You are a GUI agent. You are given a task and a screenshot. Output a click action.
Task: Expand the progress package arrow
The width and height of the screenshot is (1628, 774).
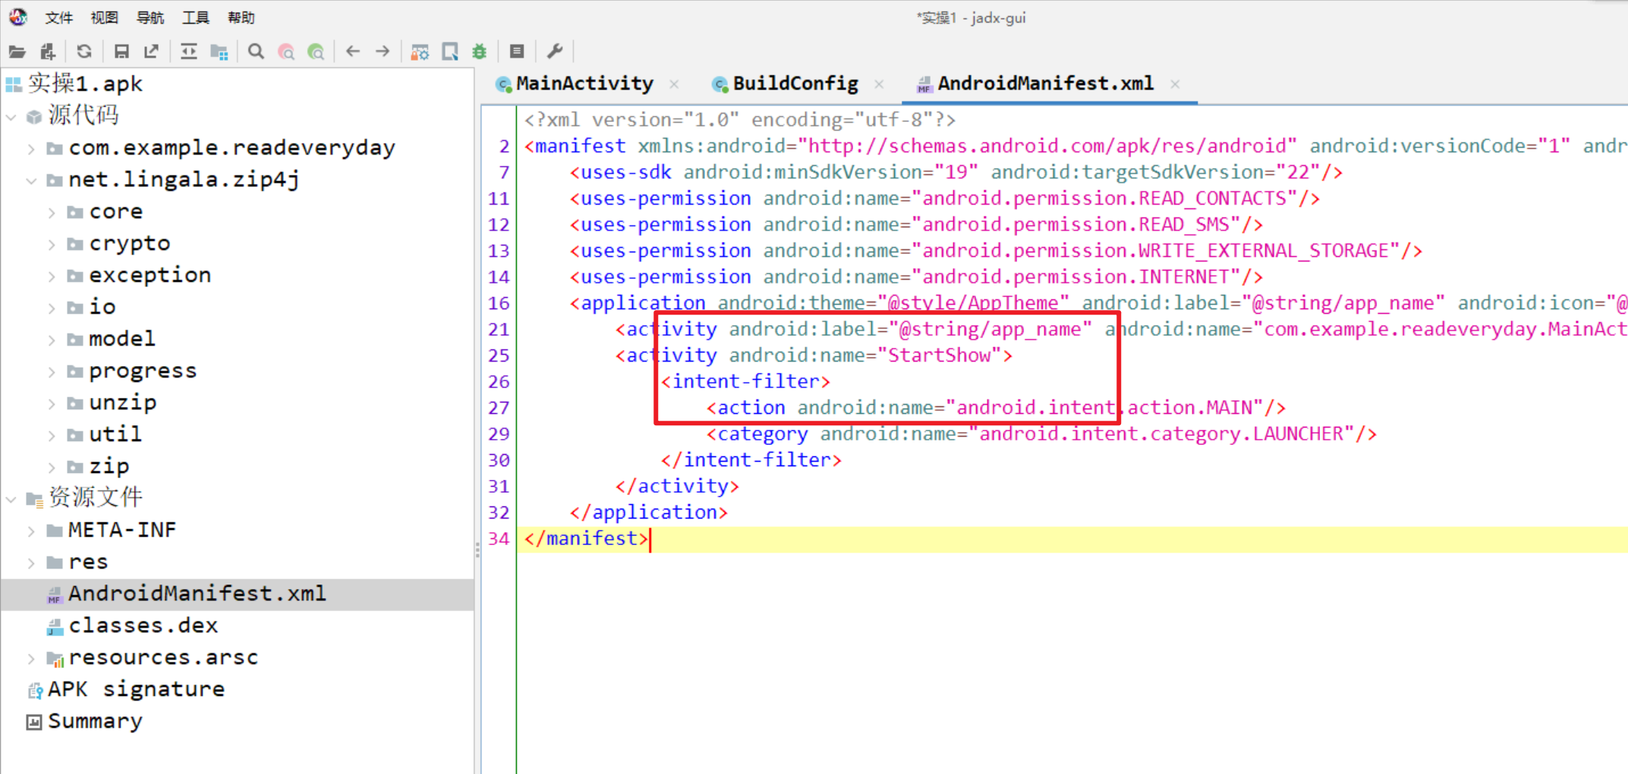click(x=52, y=371)
